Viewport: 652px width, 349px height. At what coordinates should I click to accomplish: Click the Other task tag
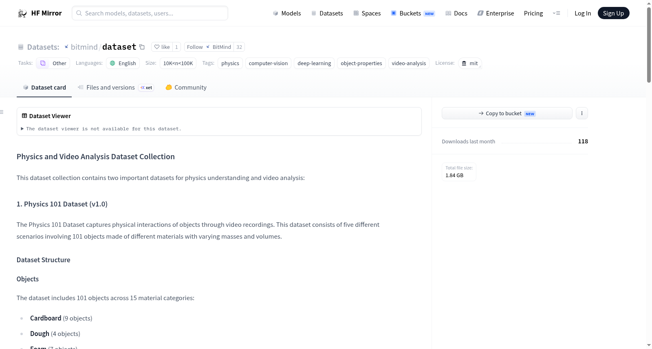click(x=53, y=63)
